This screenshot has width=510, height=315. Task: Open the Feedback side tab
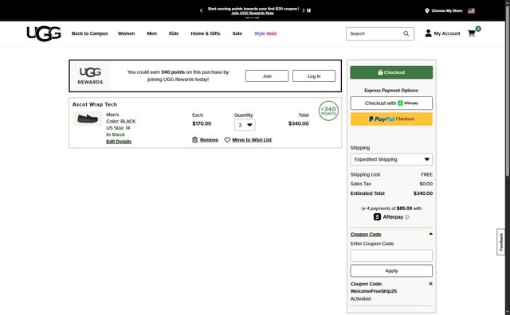[x=501, y=242]
